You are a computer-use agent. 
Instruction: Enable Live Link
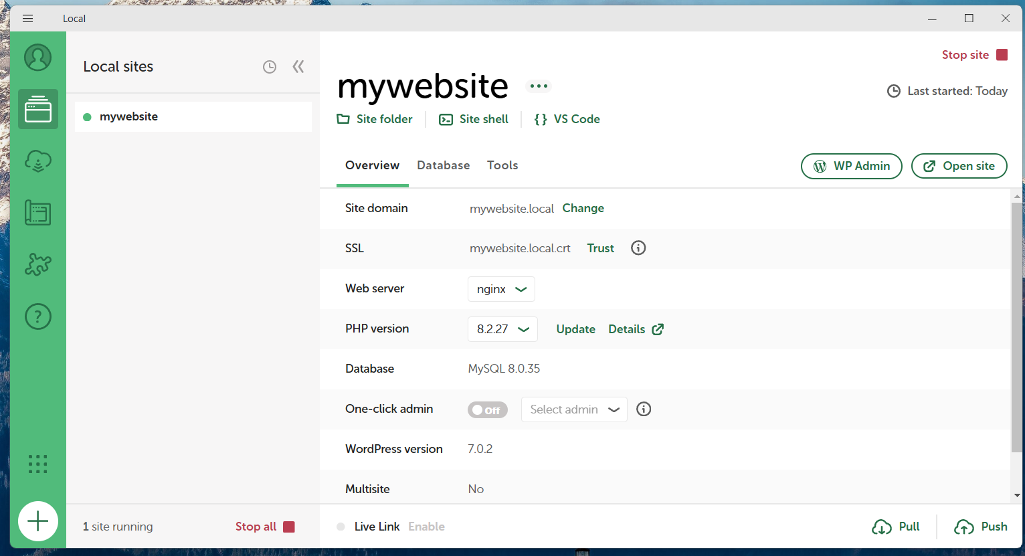tap(426, 527)
